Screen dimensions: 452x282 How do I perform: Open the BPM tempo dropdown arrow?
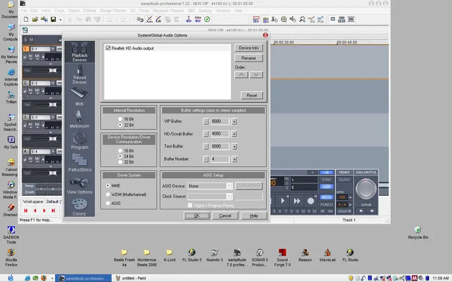(x=350, y=198)
